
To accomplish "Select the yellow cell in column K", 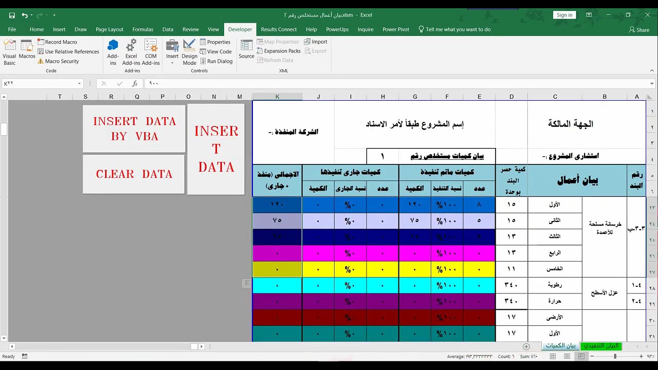I will (277, 269).
